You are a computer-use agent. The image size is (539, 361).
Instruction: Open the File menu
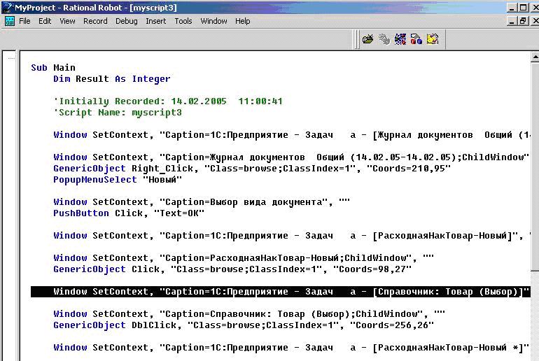(24, 21)
